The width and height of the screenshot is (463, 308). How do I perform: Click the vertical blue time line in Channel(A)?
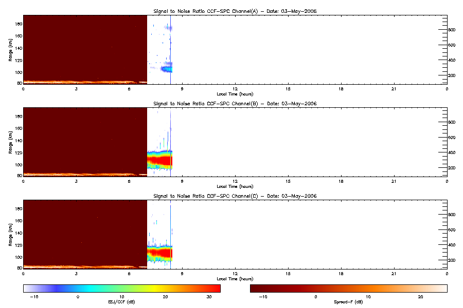click(x=171, y=49)
